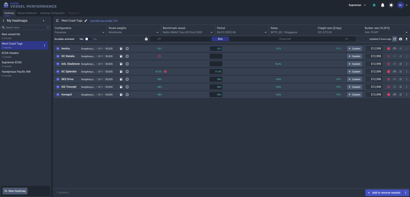Open more options next to Add or remove vessels

[x=406, y=193]
